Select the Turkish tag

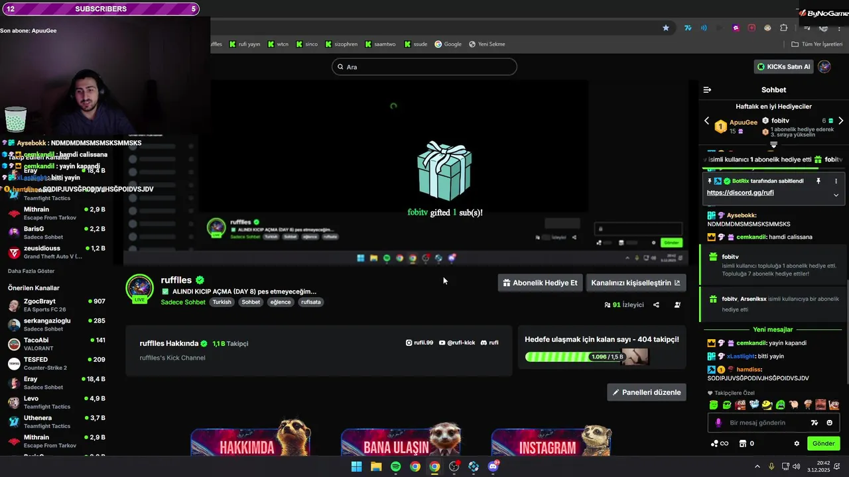[222, 302]
